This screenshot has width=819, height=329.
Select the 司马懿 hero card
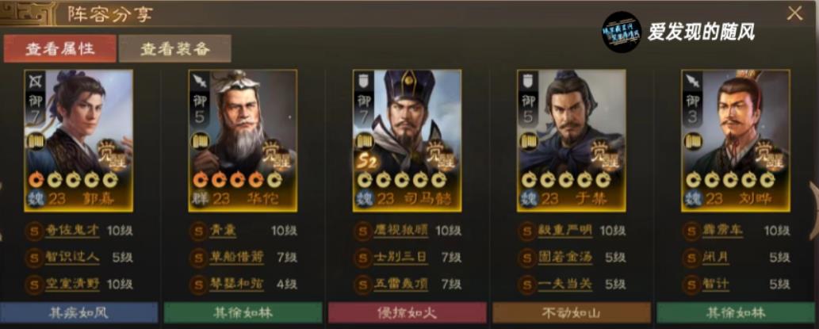point(407,140)
